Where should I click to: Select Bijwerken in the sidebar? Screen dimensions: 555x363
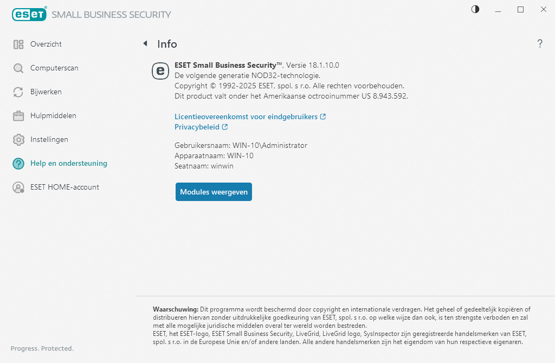point(46,92)
